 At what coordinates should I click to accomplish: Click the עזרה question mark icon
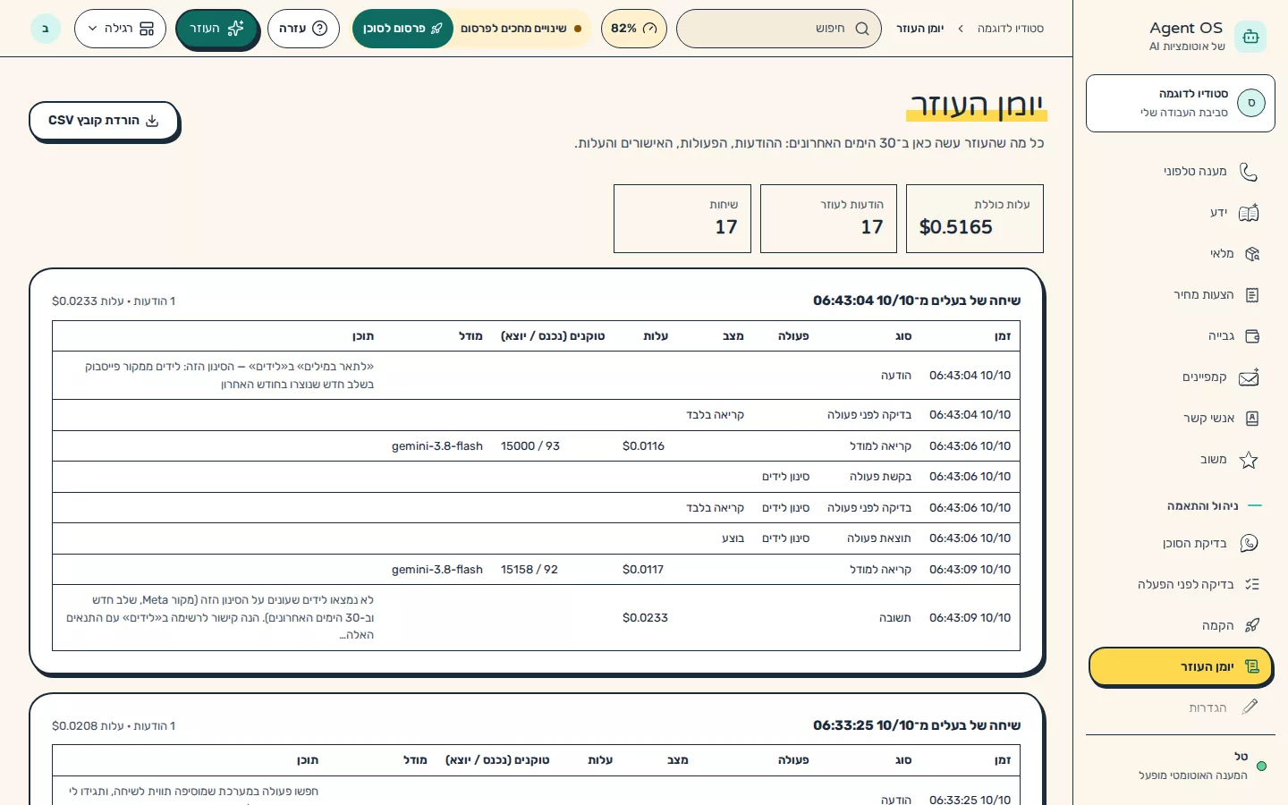coord(319,29)
